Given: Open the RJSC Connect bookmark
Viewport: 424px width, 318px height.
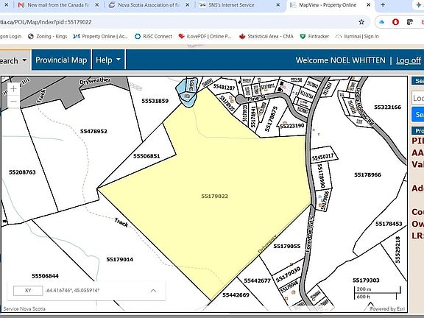Looking at the screenshot, I should [153, 36].
